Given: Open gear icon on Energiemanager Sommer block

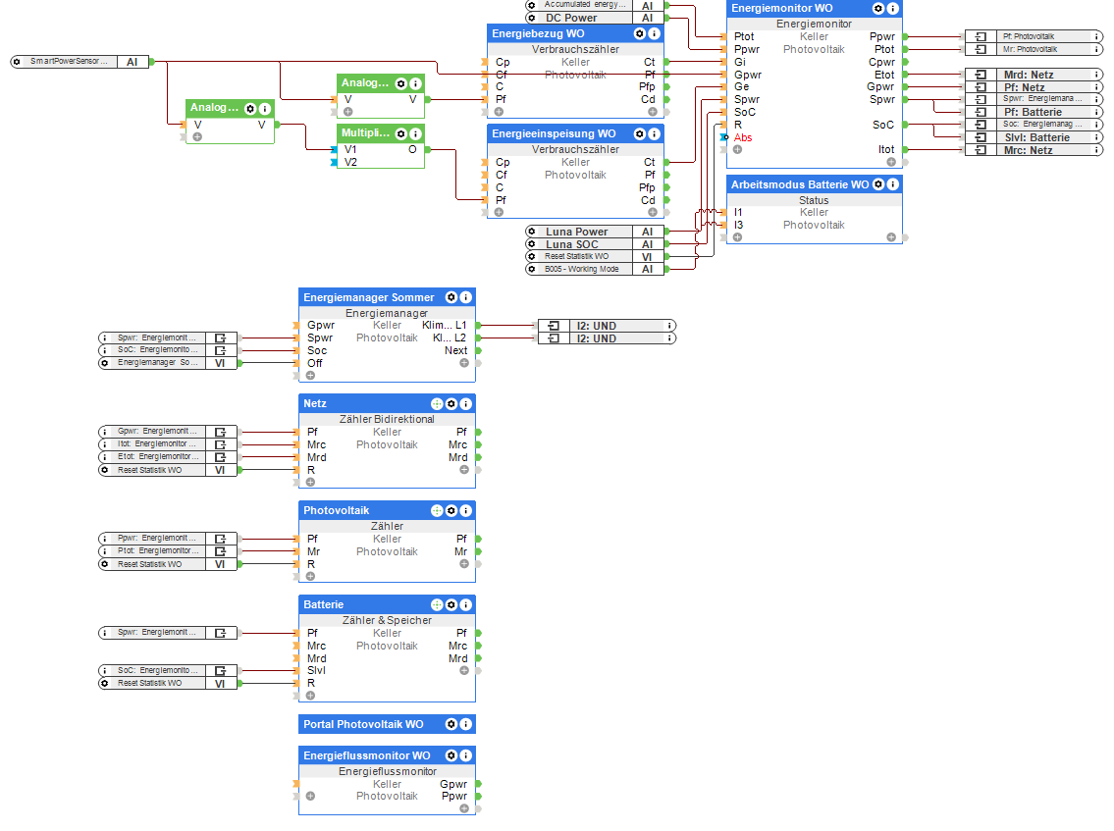Looking at the screenshot, I should click(x=451, y=297).
